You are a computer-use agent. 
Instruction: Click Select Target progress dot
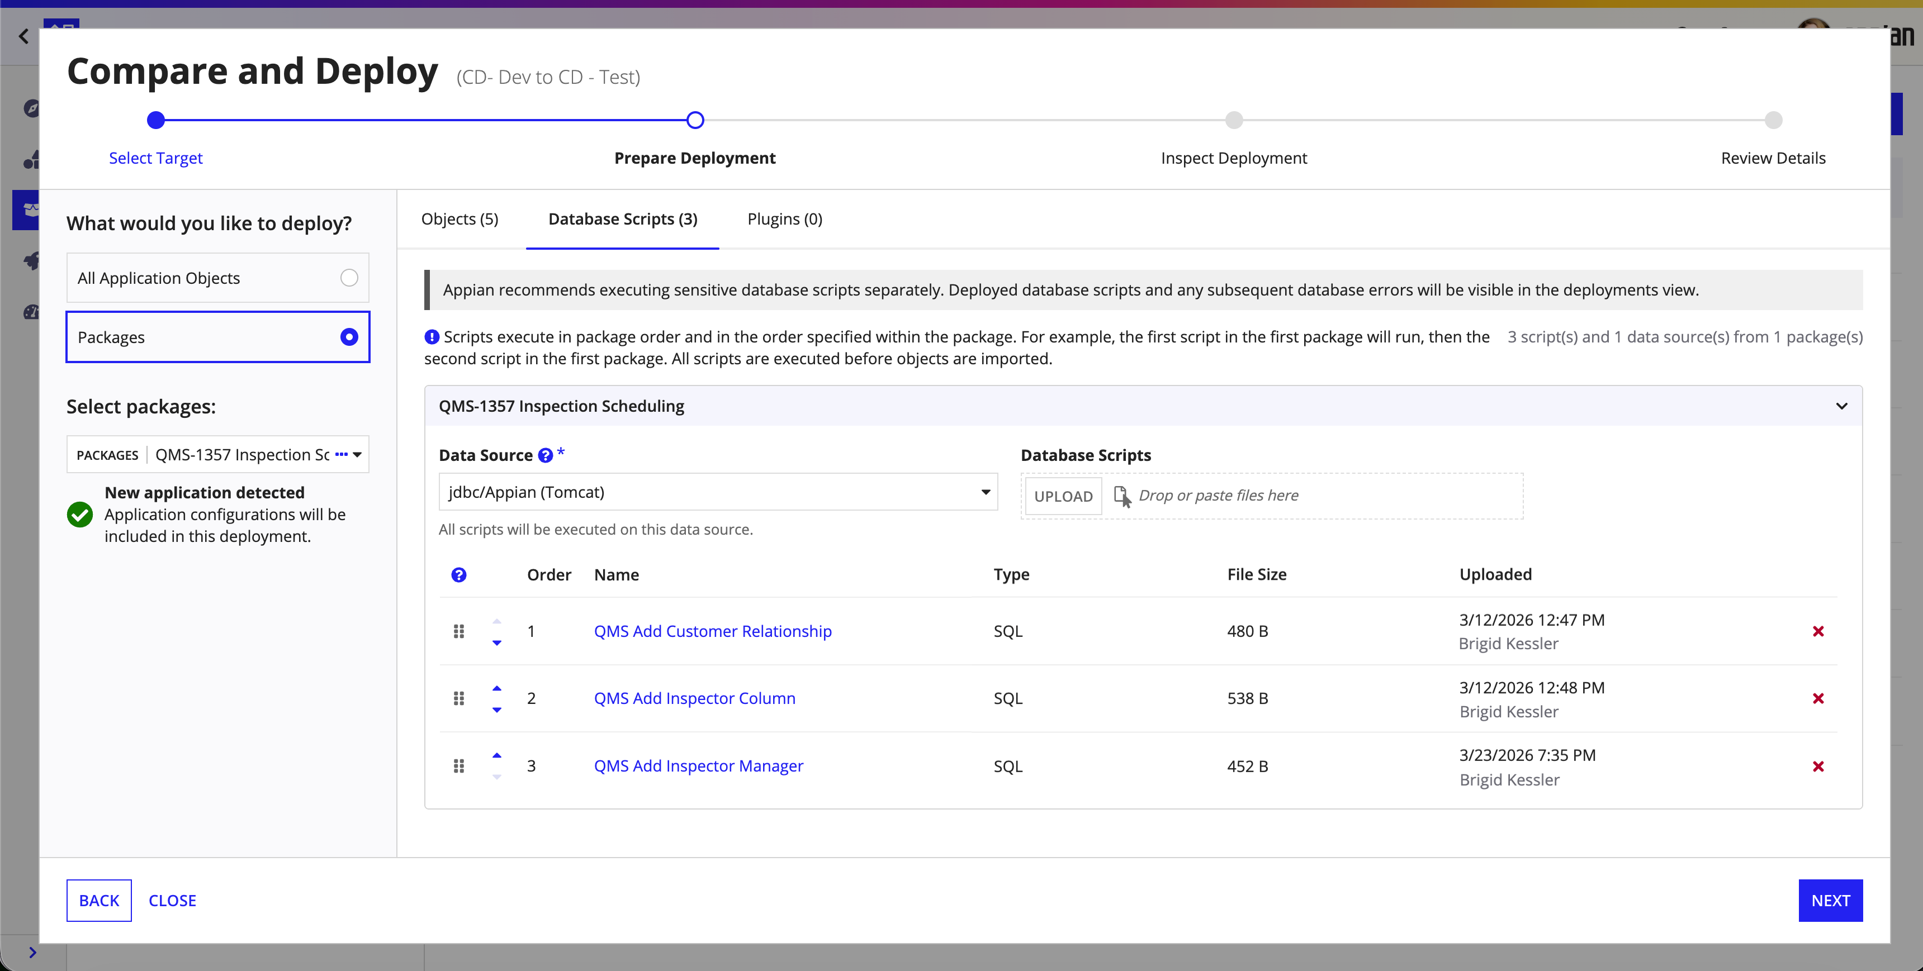point(156,120)
